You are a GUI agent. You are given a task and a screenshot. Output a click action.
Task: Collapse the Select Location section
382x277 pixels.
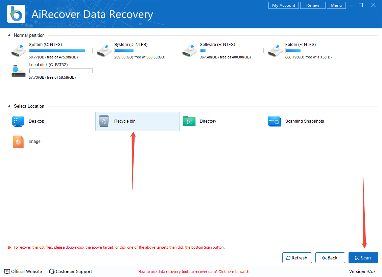click(x=9, y=106)
